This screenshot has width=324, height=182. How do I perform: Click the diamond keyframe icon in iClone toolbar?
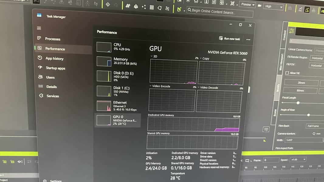point(108,4)
